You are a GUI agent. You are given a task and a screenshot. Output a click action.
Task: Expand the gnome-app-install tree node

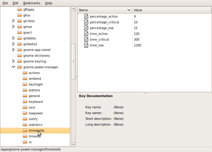point(14,50)
